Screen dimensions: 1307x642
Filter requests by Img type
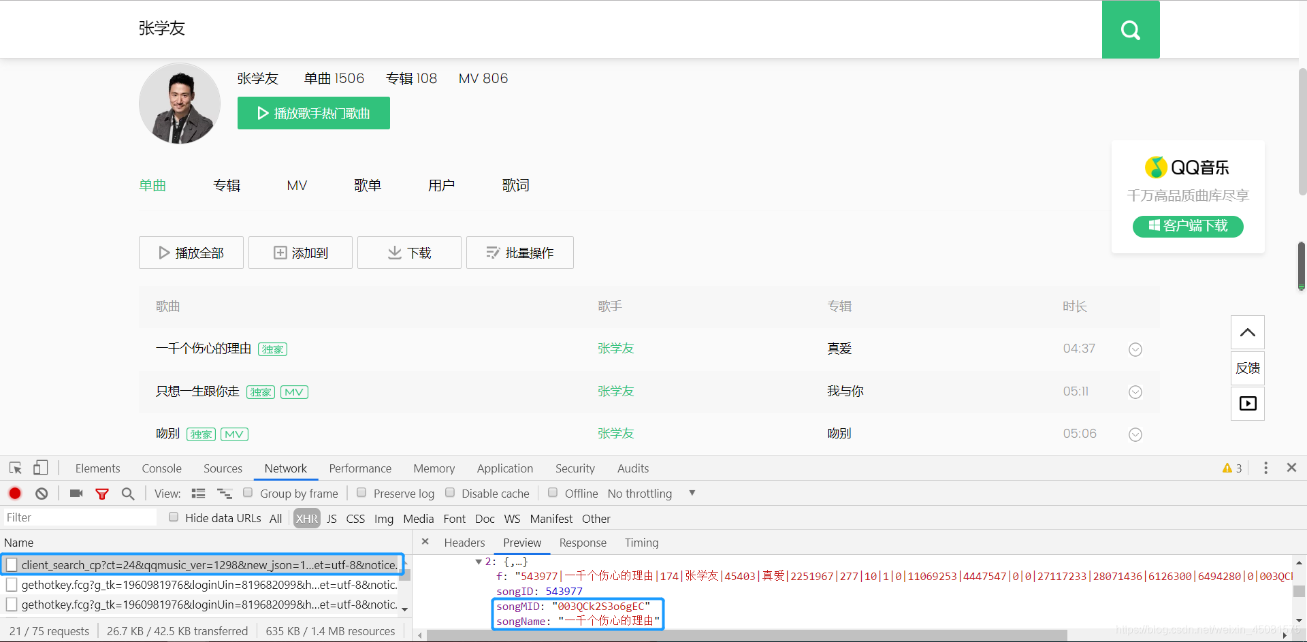[384, 519]
